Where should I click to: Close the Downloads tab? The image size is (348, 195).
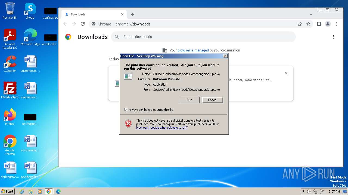pos(122,14)
